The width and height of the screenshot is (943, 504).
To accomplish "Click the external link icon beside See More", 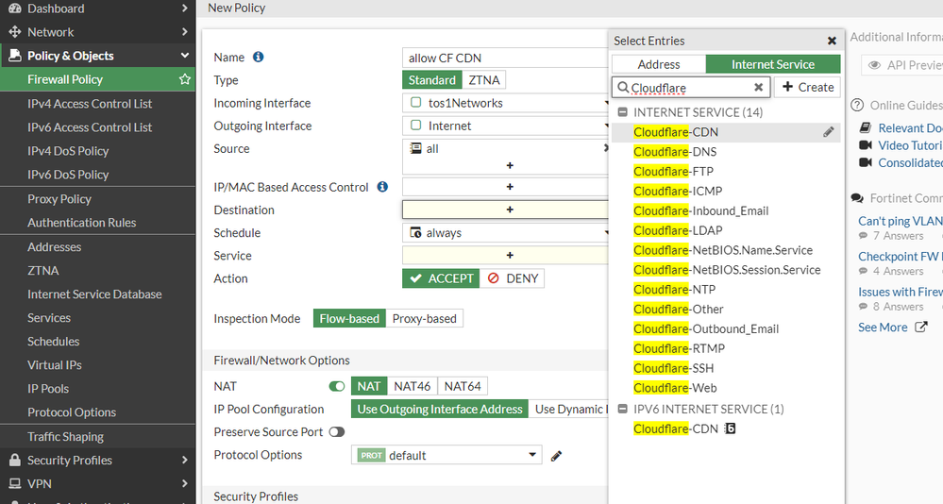I will coord(921,328).
